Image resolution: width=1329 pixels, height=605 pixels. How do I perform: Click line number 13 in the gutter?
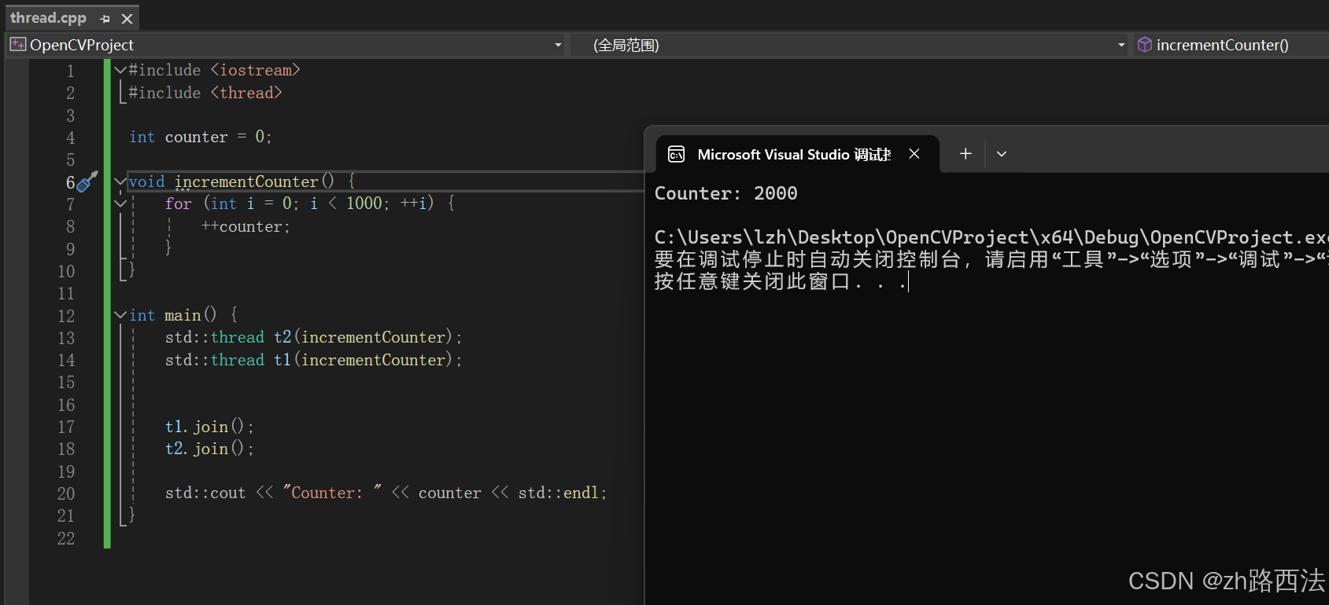[x=66, y=338]
